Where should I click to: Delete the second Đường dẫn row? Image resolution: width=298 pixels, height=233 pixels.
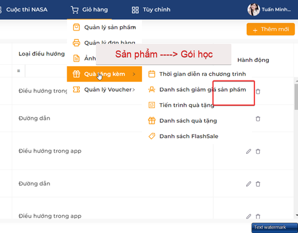tap(258, 184)
